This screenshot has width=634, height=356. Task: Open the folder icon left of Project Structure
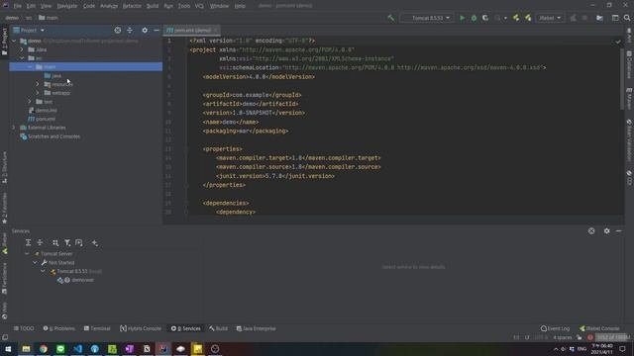pos(599,18)
